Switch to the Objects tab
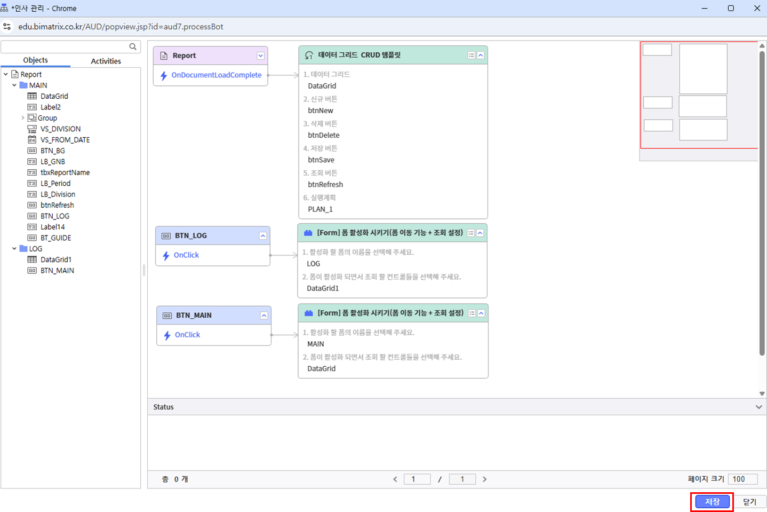767x512 pixels. coord(35,60)
